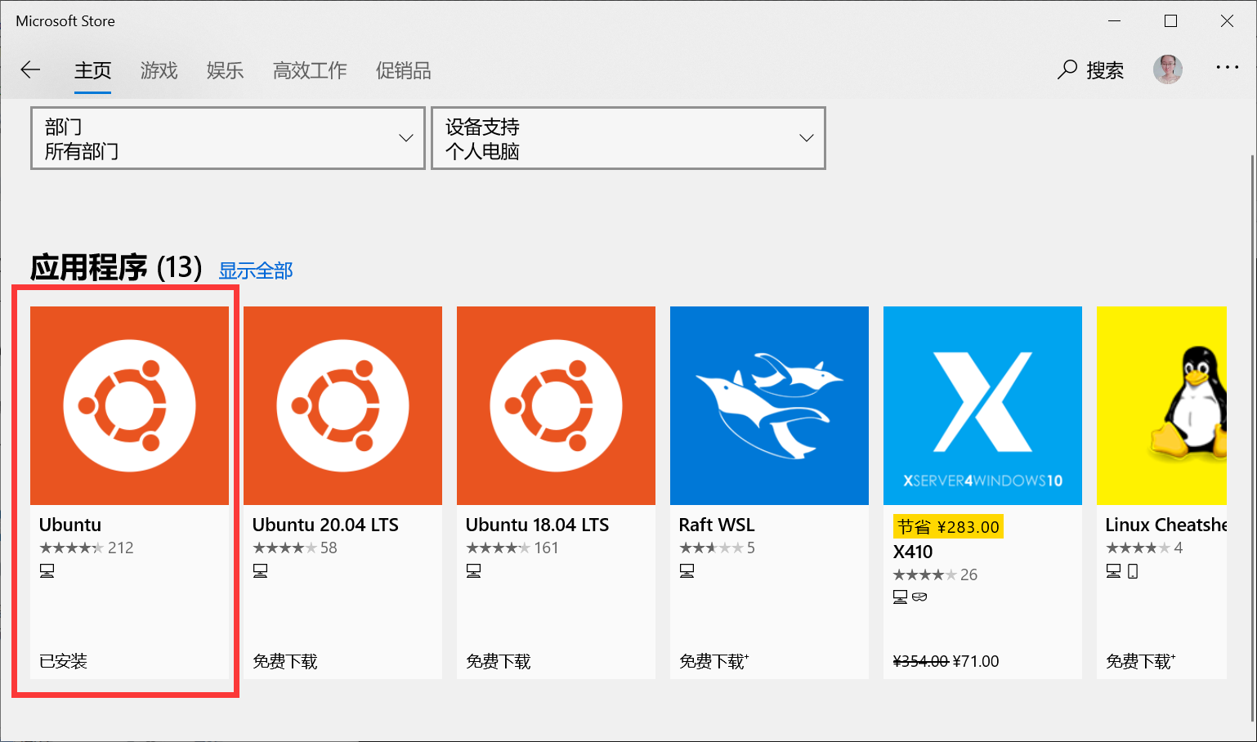Click 免费下载 under Linux Cheatsheet

[1140, 661]
